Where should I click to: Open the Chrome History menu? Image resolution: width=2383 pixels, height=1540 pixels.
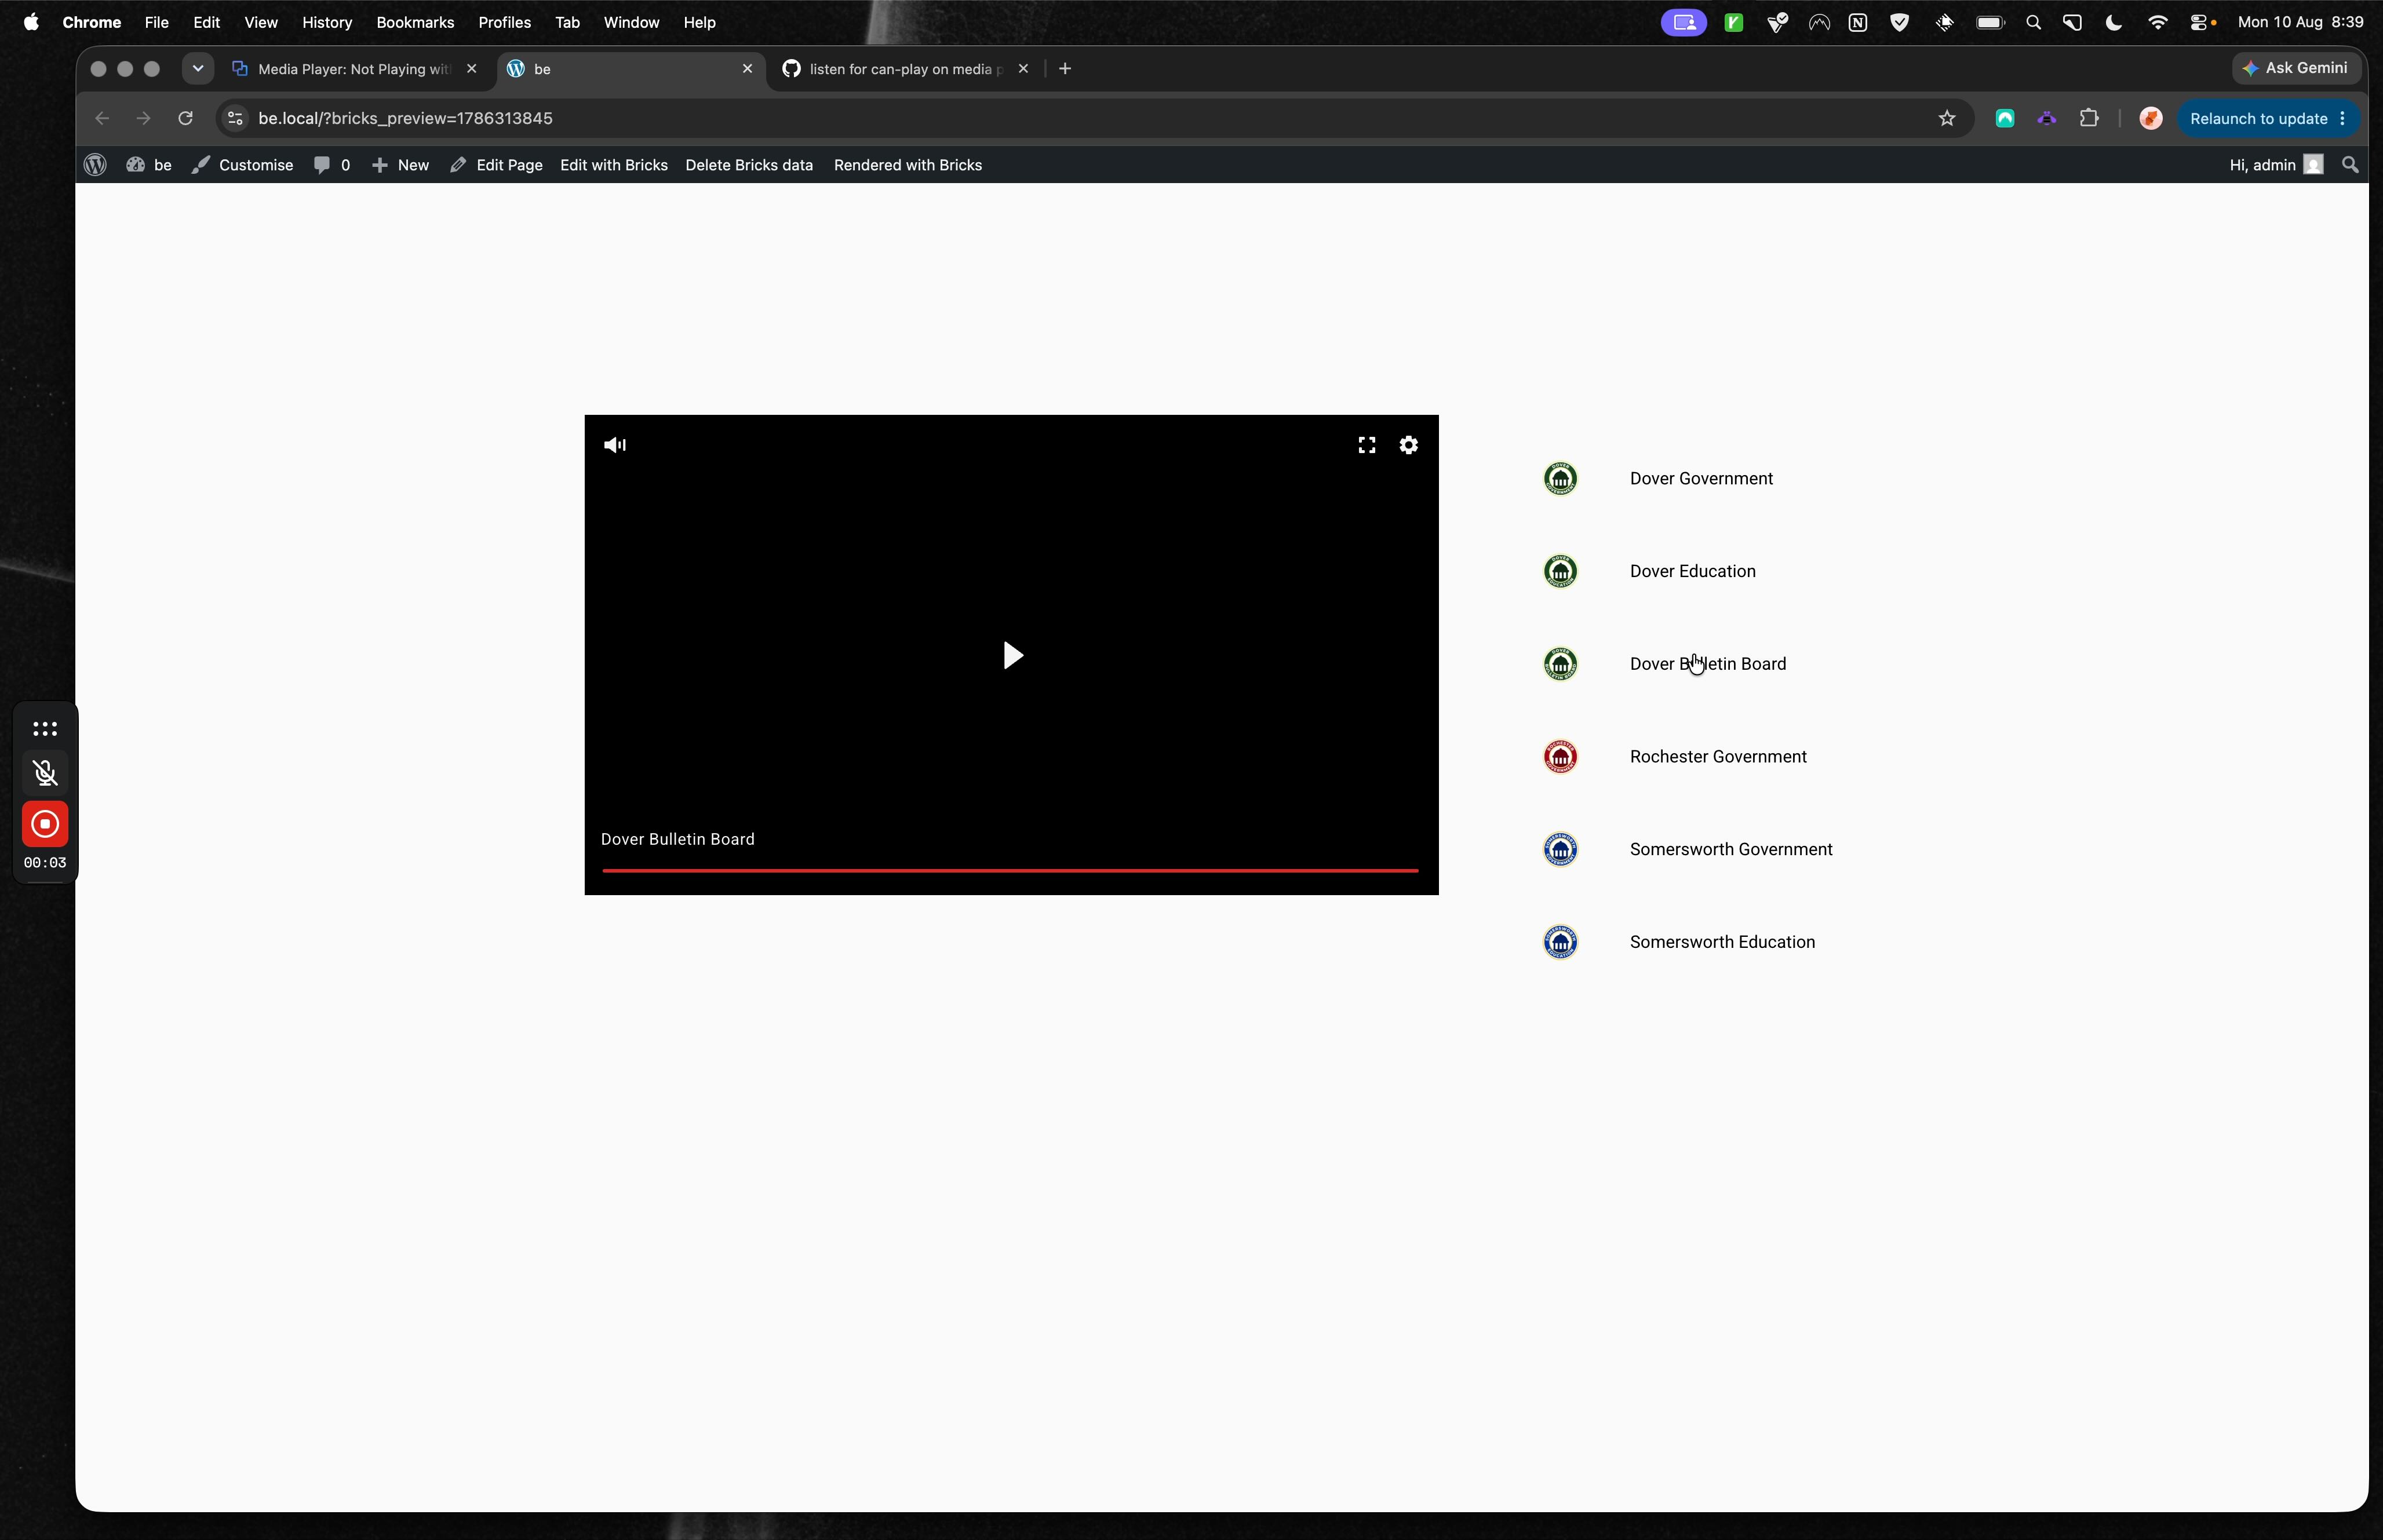pyautogui.click(x=327, y=22)
